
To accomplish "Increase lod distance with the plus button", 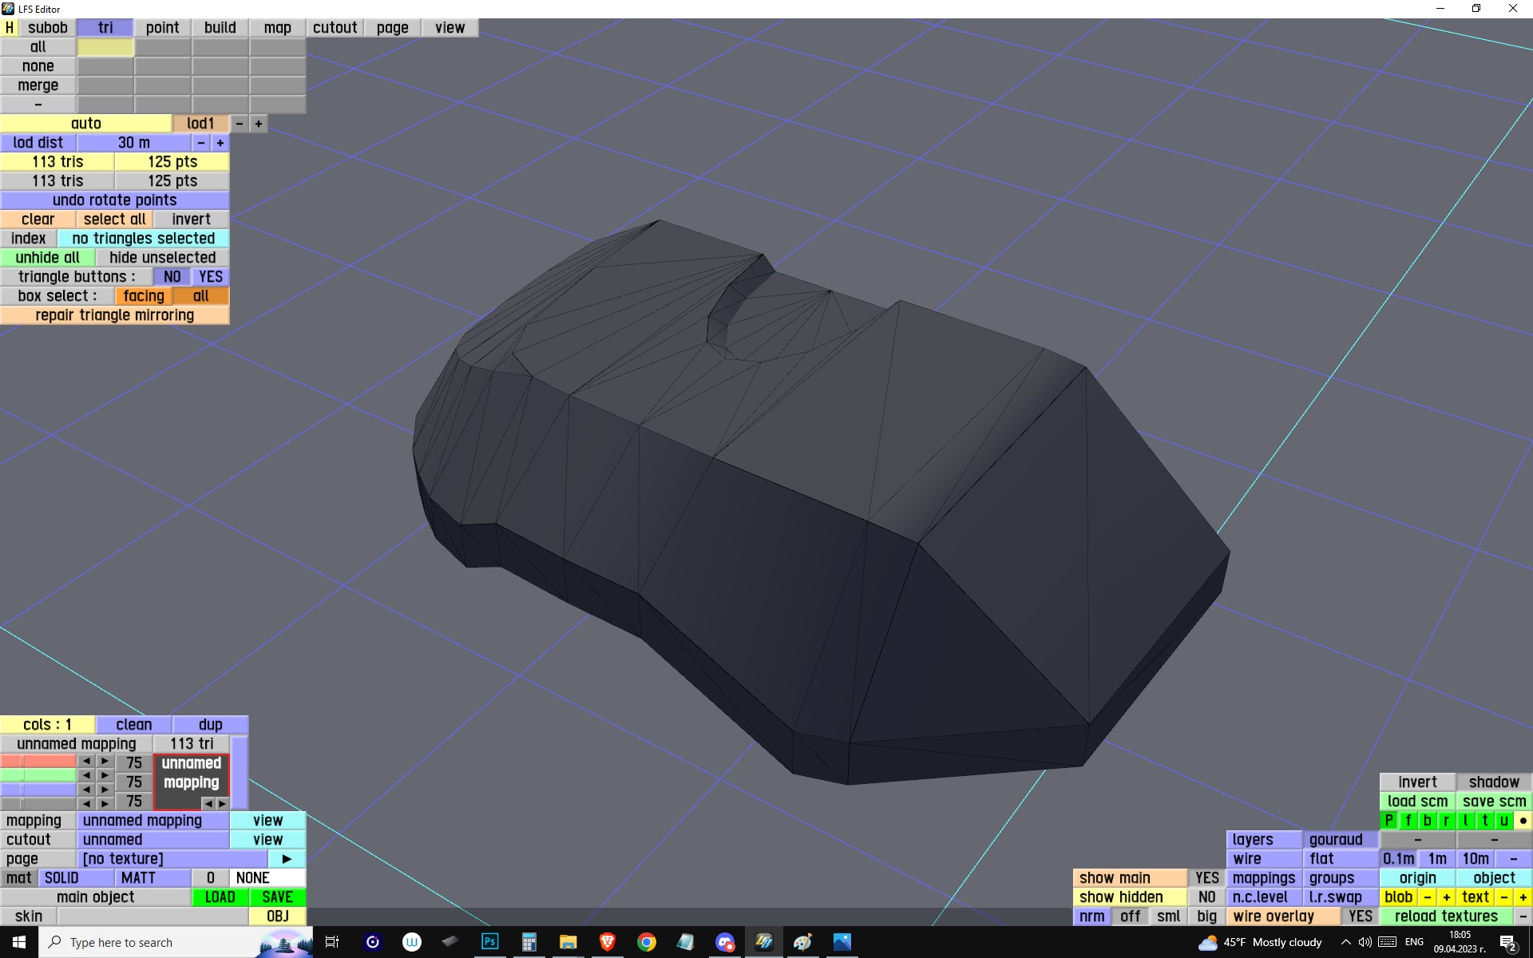I will point(220,143).
